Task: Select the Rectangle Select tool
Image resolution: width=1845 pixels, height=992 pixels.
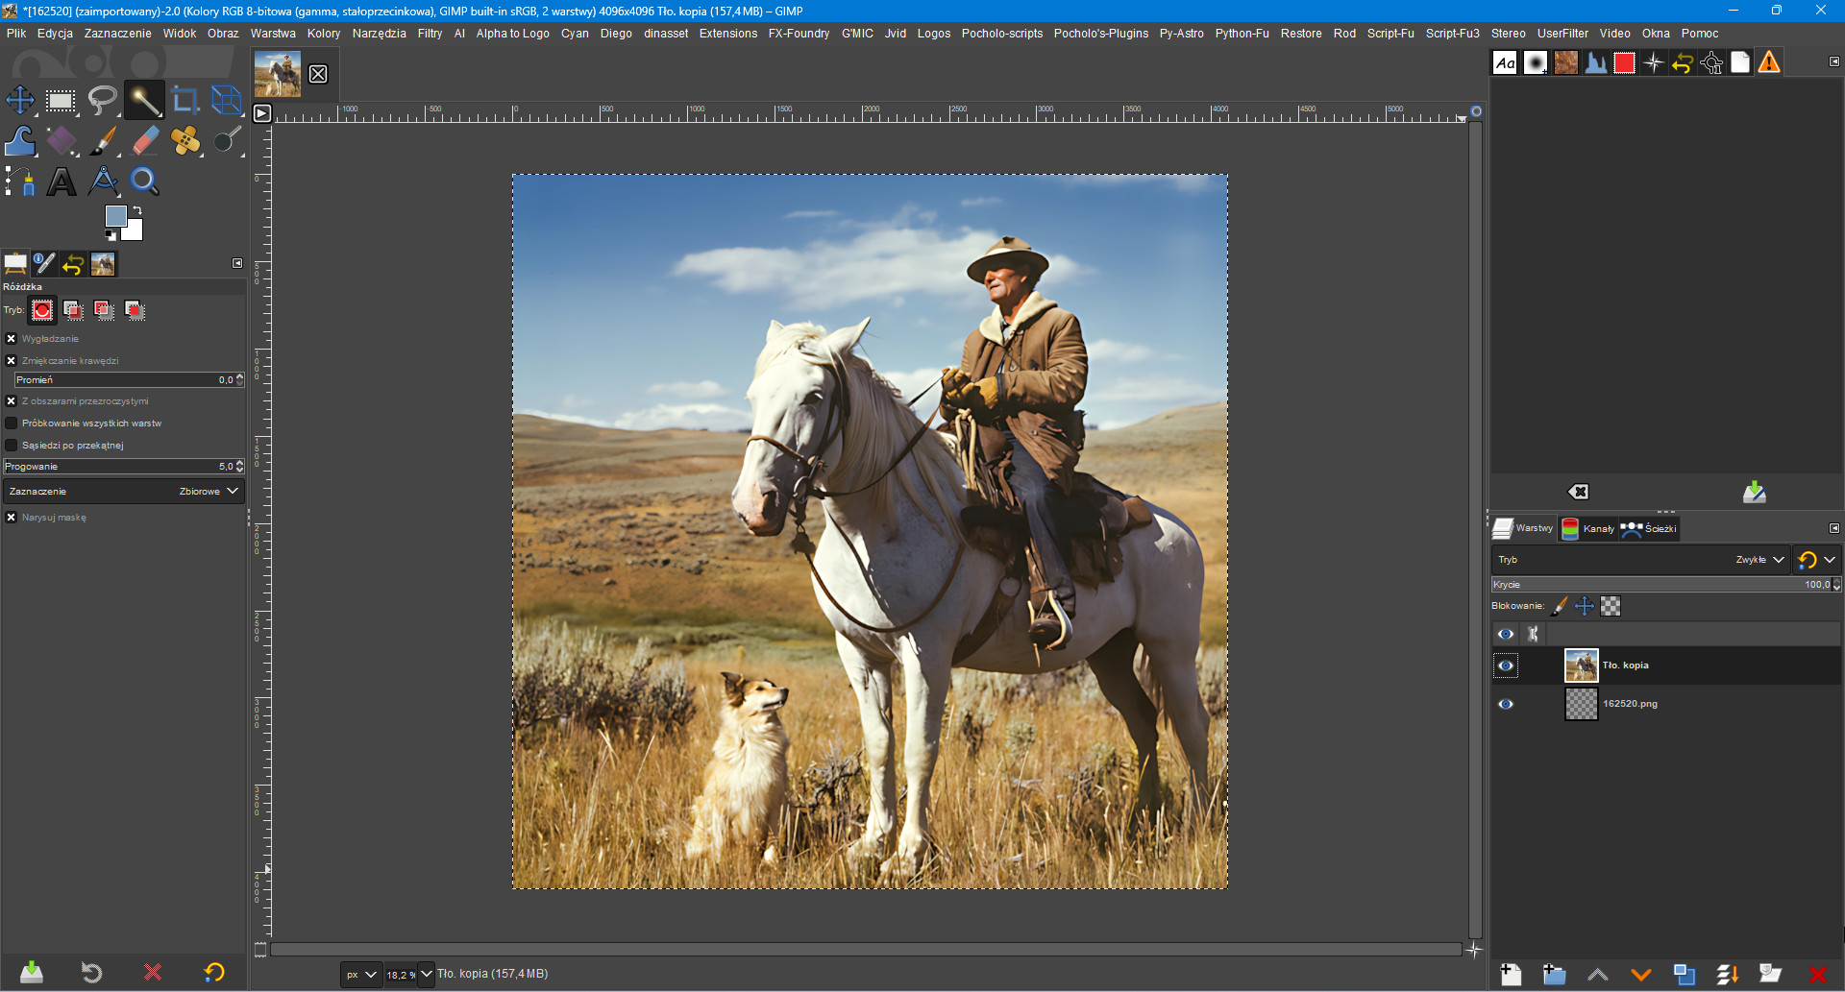Action: click(61, 101)
